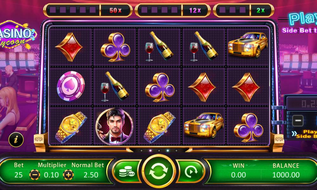Select the gold car in top row
The image size is (317, 190).
[248, 45]
